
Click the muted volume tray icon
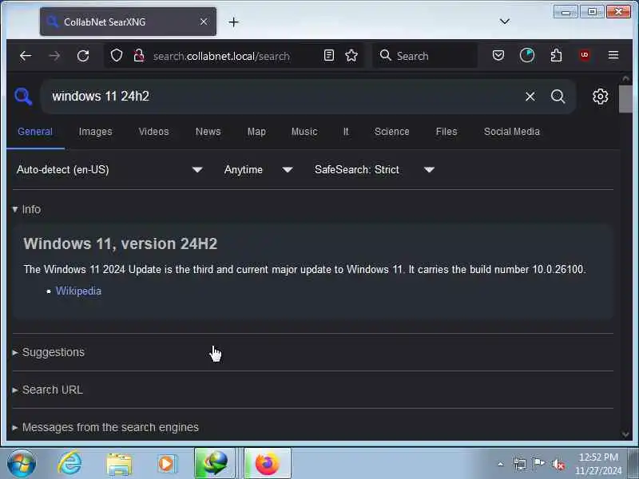tap(558, 464)
